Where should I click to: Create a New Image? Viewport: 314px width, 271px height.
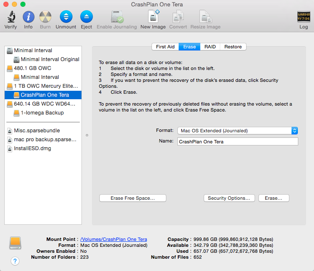(153, 16)
